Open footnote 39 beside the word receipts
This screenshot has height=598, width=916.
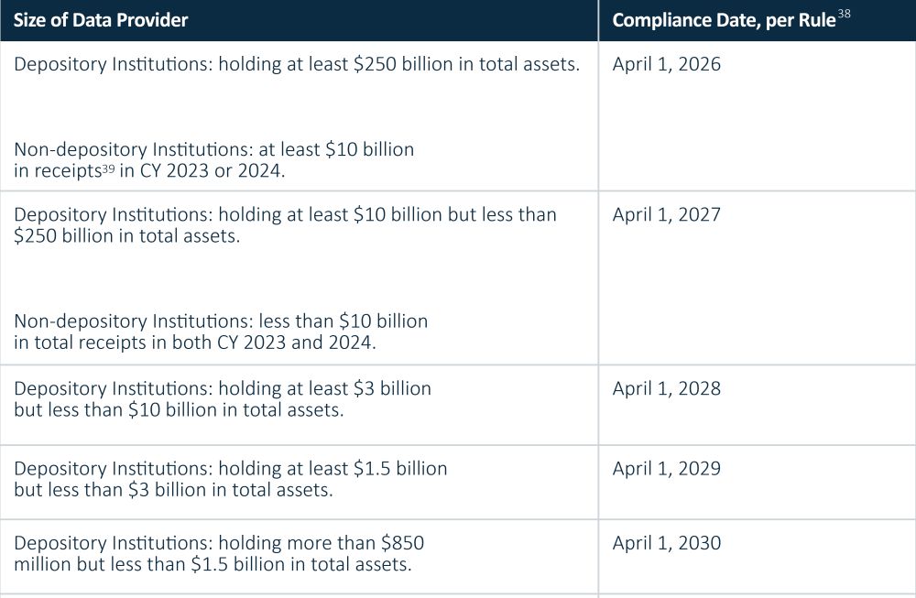(108, 168)
